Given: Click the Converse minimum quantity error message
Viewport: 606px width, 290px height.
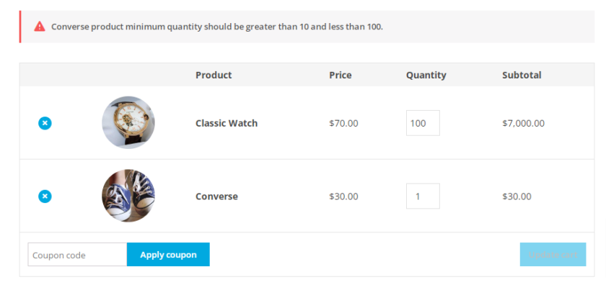Looking at the screenshot, I should pos(217,27).
